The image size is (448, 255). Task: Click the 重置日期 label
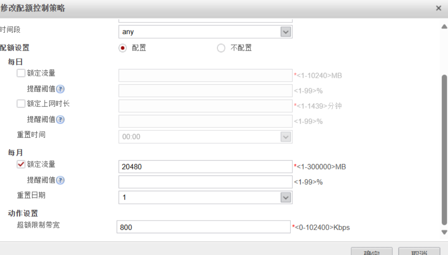point(31,195)
